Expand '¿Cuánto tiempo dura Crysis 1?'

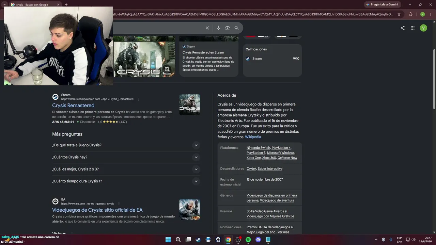(126, 181)
